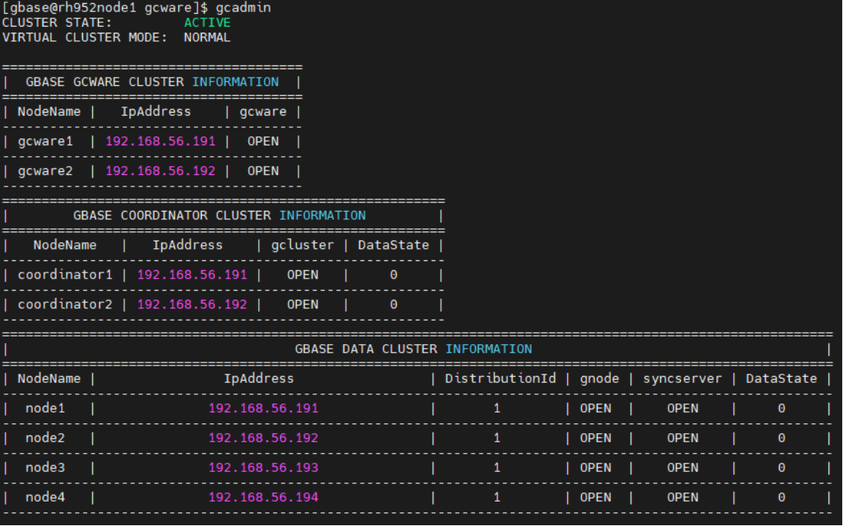Click DataState 0 for node1

[781, 408]
